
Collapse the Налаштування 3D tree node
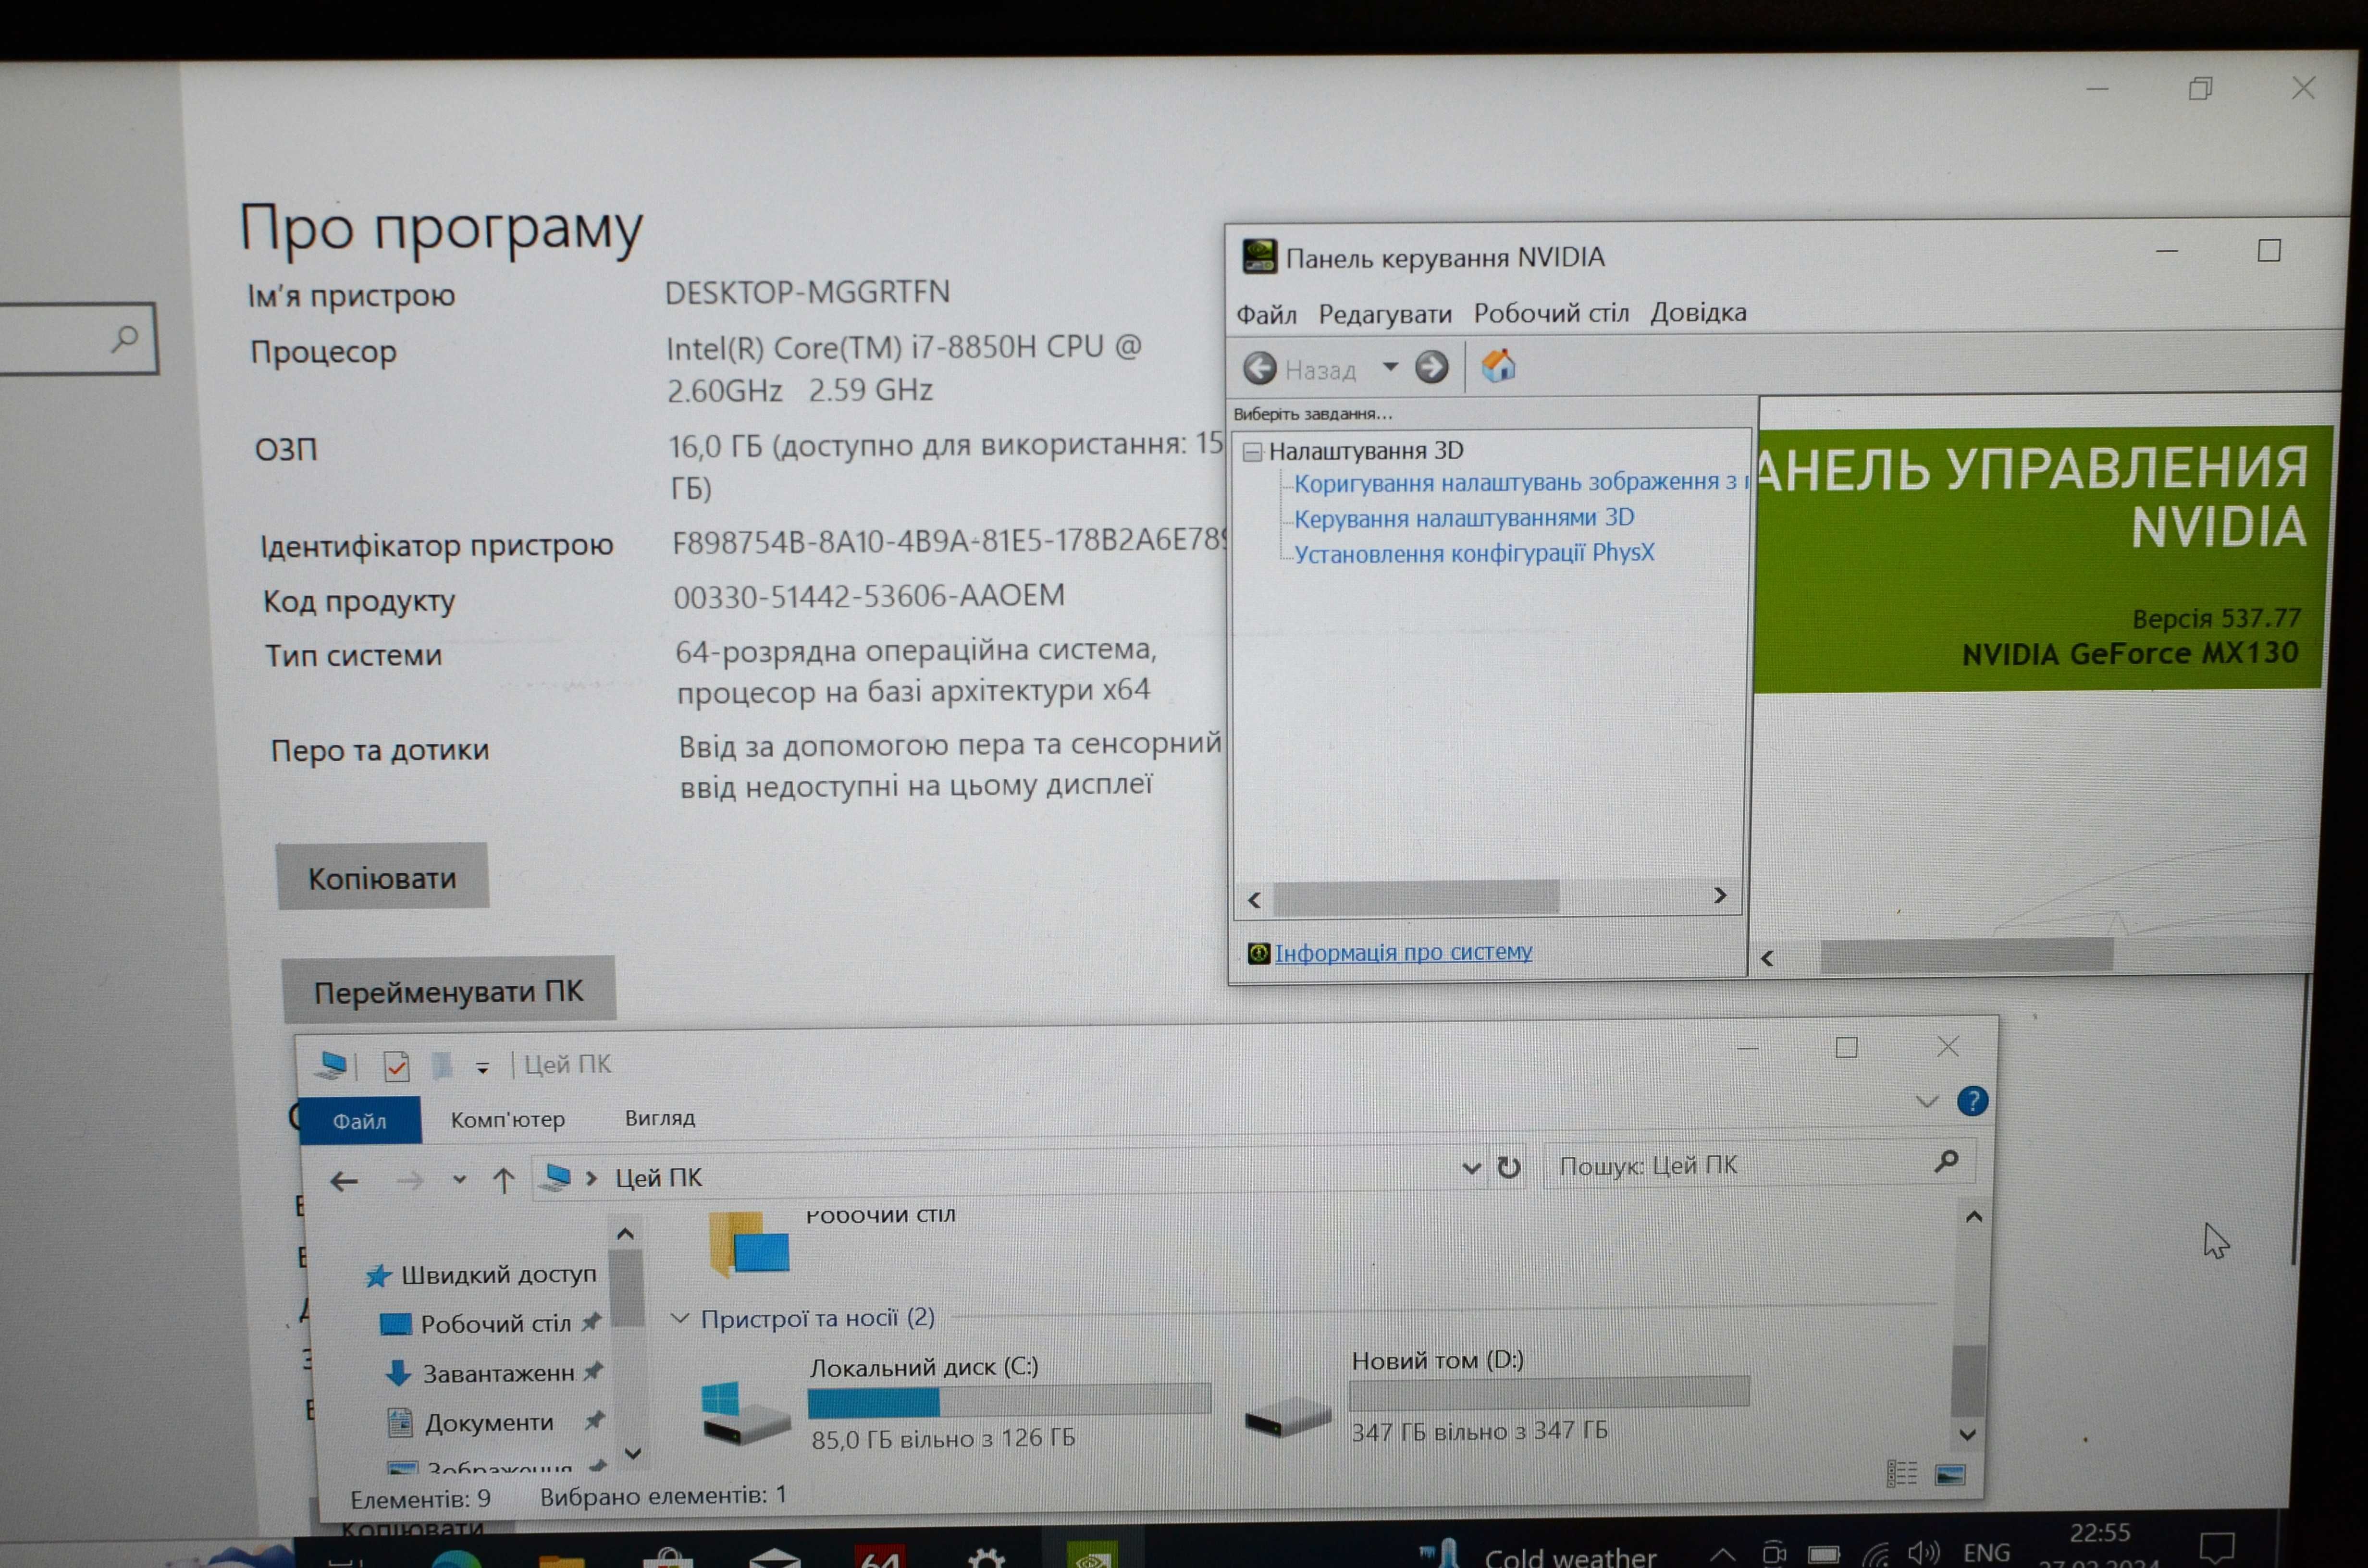pyautogui.click(x=1252, y=452)
